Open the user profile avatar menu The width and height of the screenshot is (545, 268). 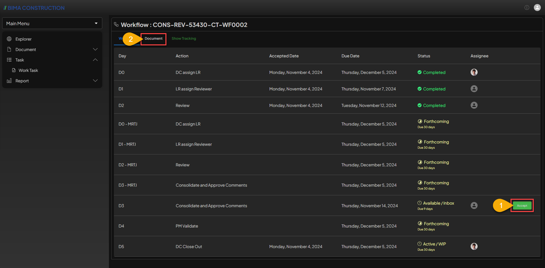coord(537,8)
